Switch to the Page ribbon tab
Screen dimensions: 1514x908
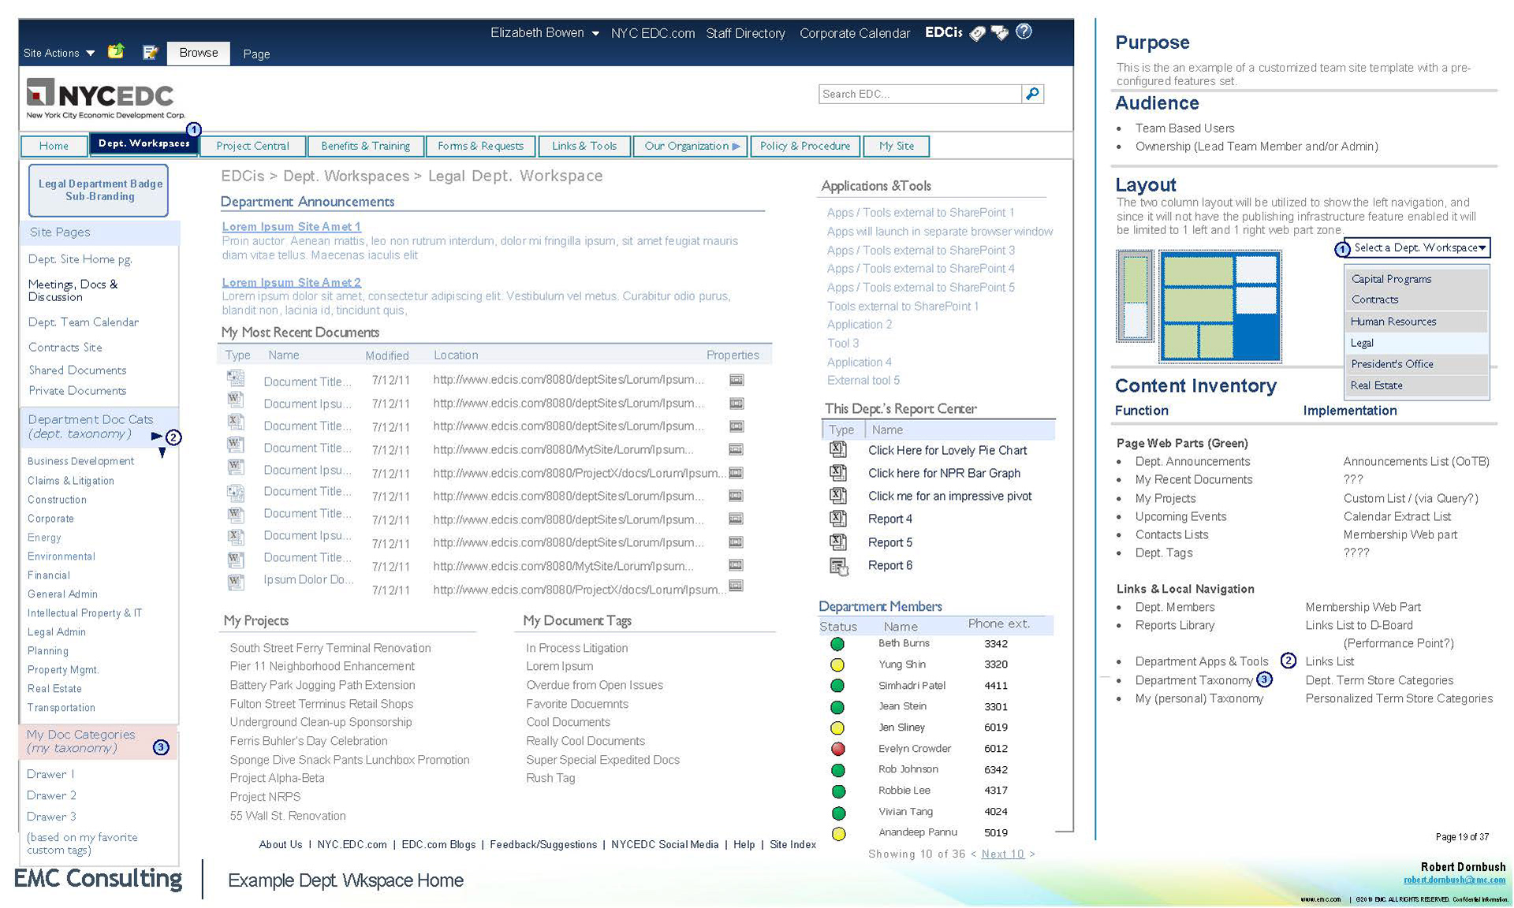point(256,54)
